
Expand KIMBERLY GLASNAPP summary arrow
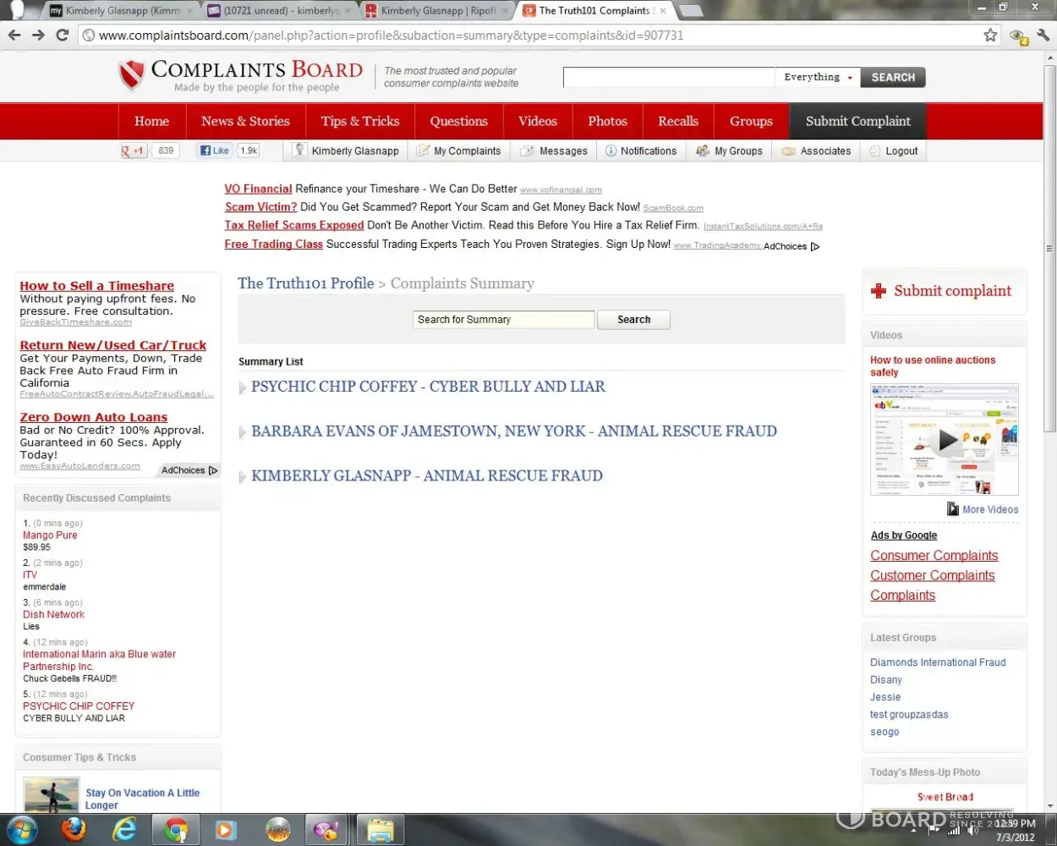(x=243, y=477)
